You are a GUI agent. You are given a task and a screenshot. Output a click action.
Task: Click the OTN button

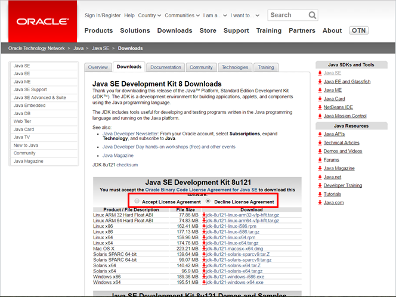tap(359, 30)
